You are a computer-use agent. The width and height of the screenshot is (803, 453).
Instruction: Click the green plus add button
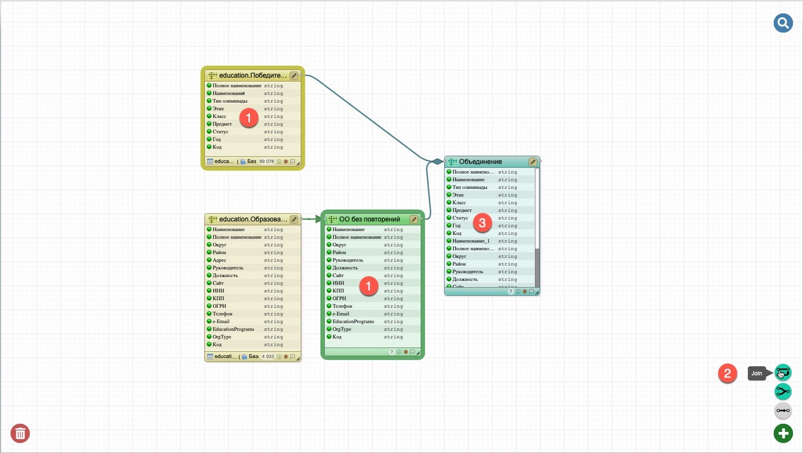tap(783, 433)
